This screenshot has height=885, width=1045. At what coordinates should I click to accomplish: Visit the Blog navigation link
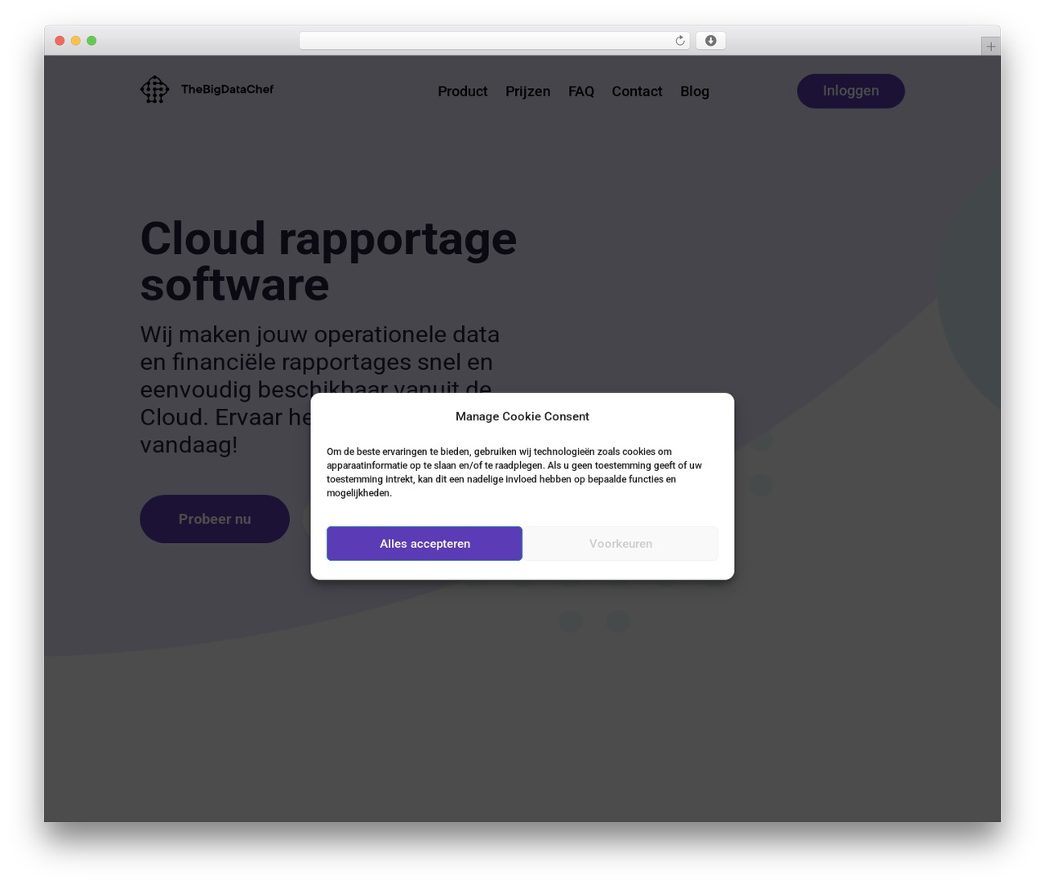coord(695,91)
